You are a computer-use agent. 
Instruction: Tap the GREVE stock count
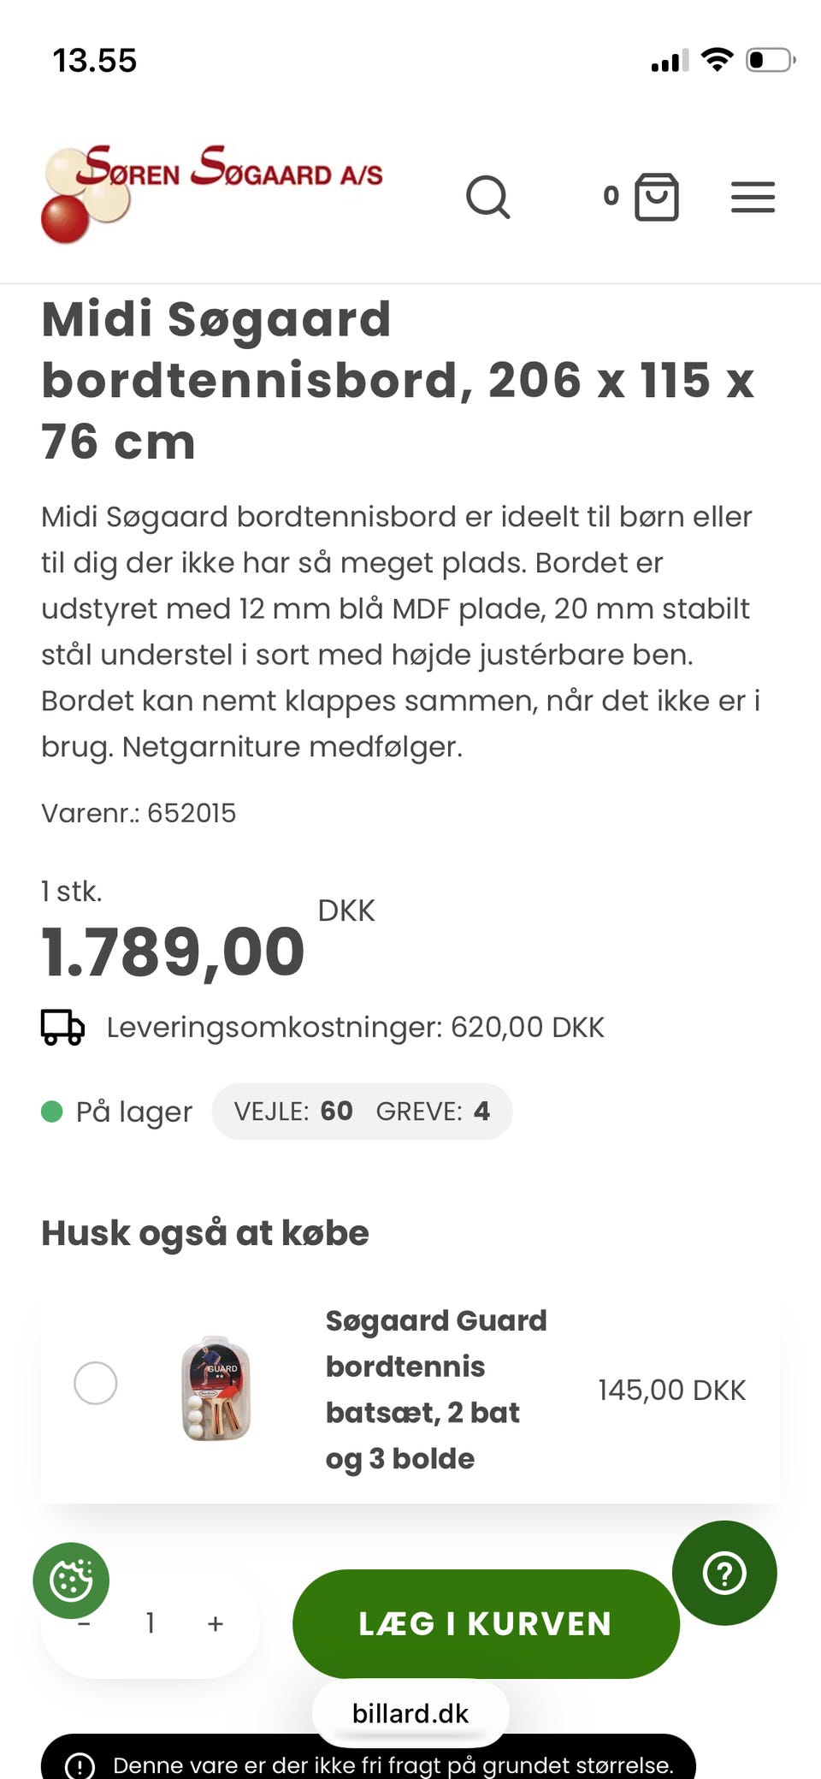[433, 1111]
